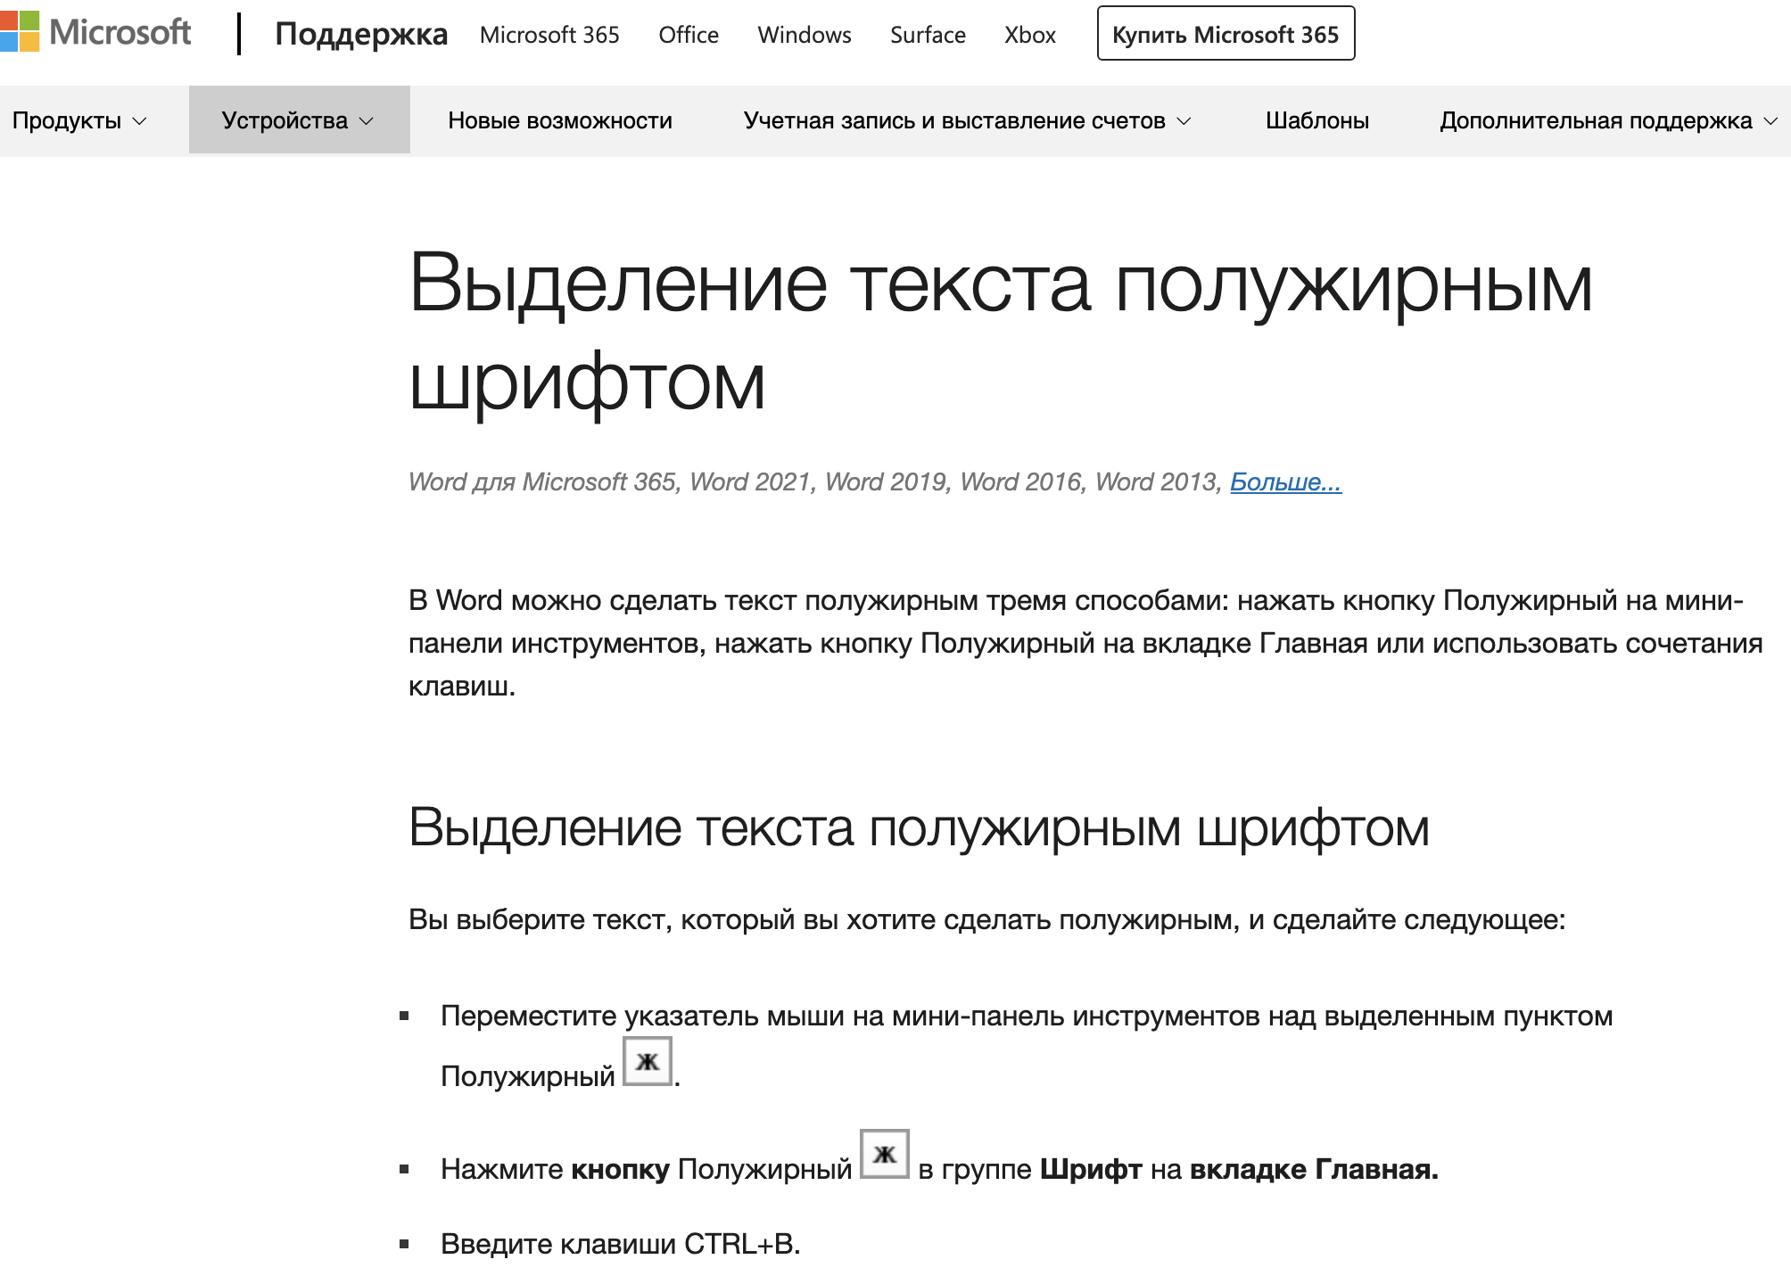1791x1284 pixels.
Task: Open the Устройства dropdown
Action: pos(299,120)
